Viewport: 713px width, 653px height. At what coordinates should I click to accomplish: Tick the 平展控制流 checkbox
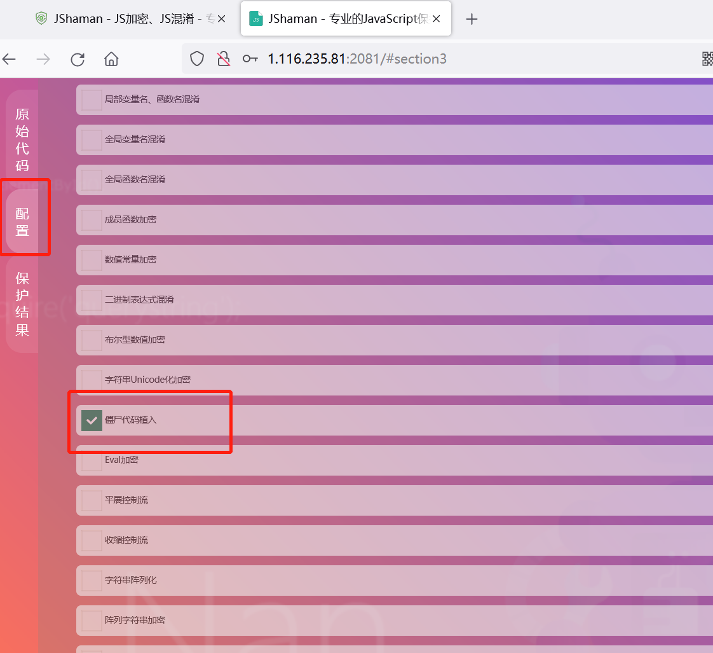click(92, 500)
